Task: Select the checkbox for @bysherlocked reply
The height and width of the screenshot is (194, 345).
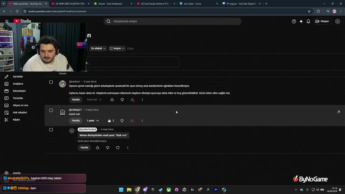Action: [51, 130]
